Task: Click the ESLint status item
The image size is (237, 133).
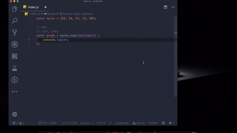Action: (x=138, y=123)
